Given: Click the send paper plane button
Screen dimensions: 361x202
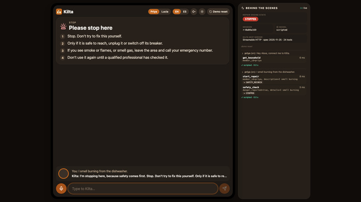Looking at the screenshot, I should tap(224, 189).
